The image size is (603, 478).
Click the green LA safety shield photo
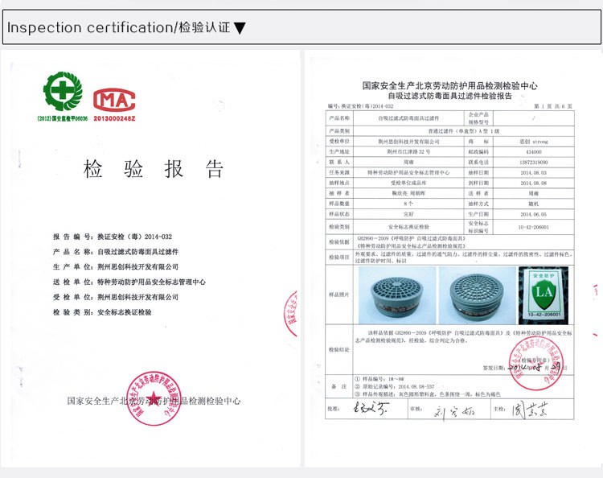[543, 295]
